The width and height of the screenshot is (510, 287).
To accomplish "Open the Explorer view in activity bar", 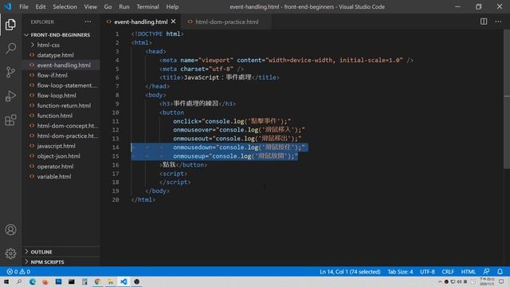I will 10,25.
